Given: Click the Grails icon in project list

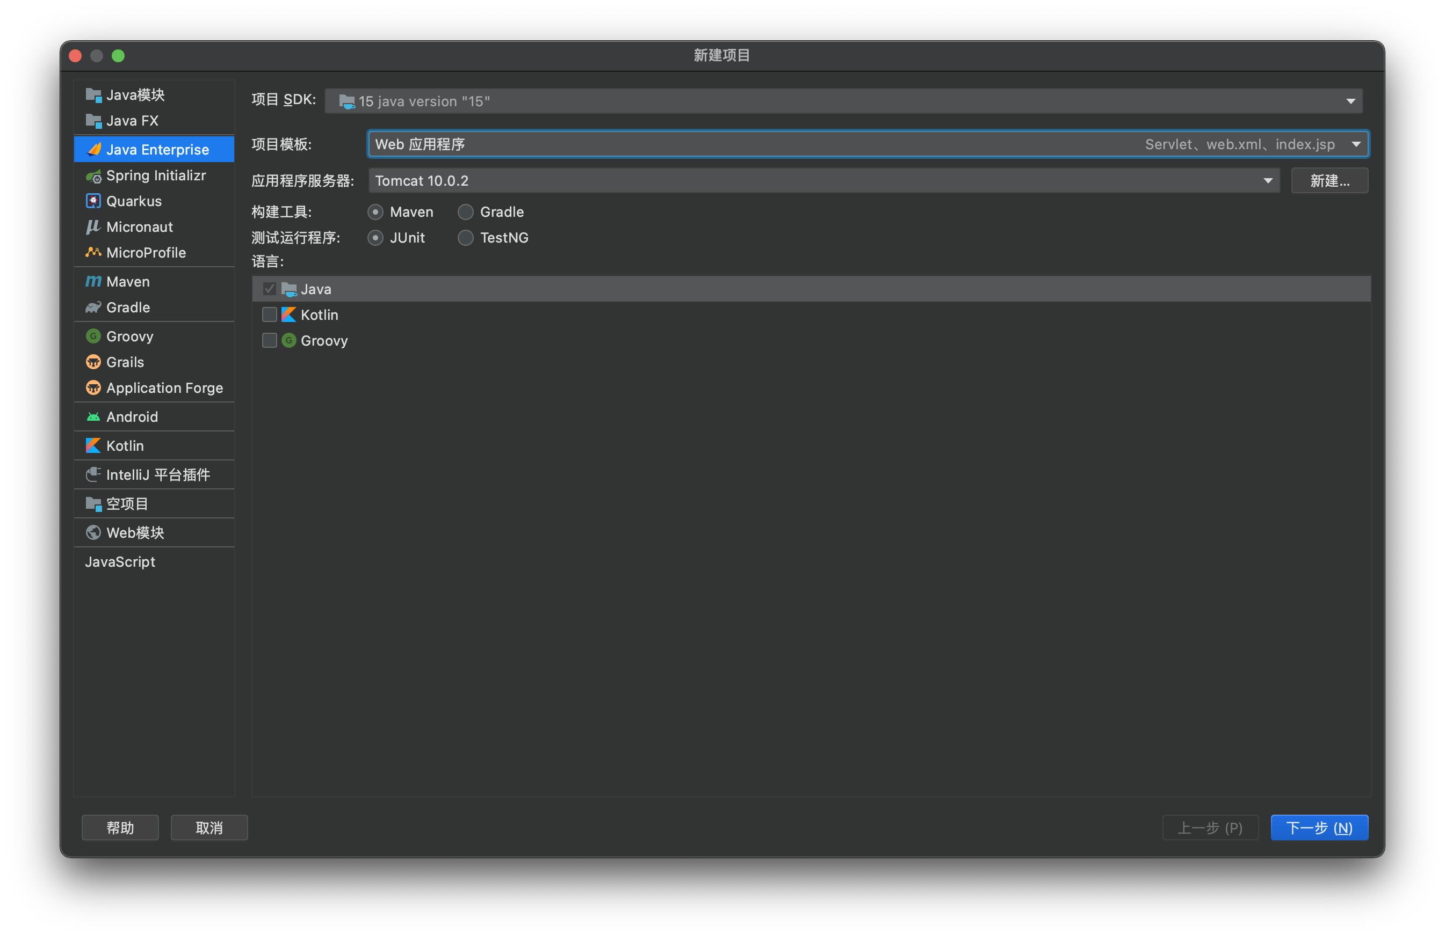Looking at the screenshot, I should (93, 362).
